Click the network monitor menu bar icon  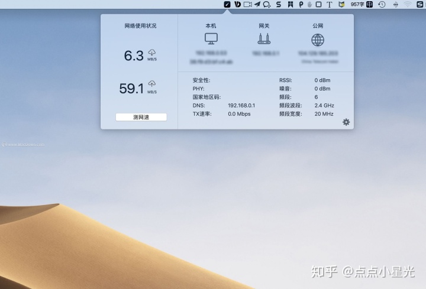(227, 4)
